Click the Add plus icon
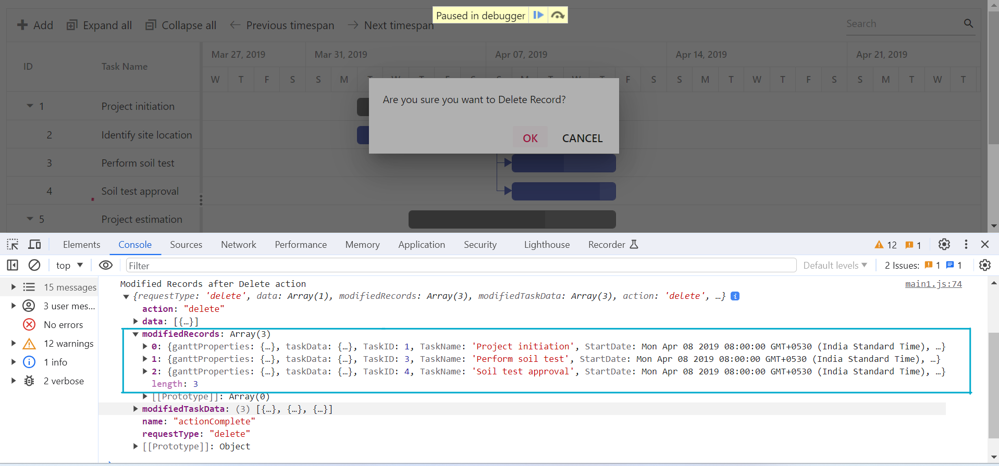This screenshot has width=999, height=466. [x=22, y=25]
